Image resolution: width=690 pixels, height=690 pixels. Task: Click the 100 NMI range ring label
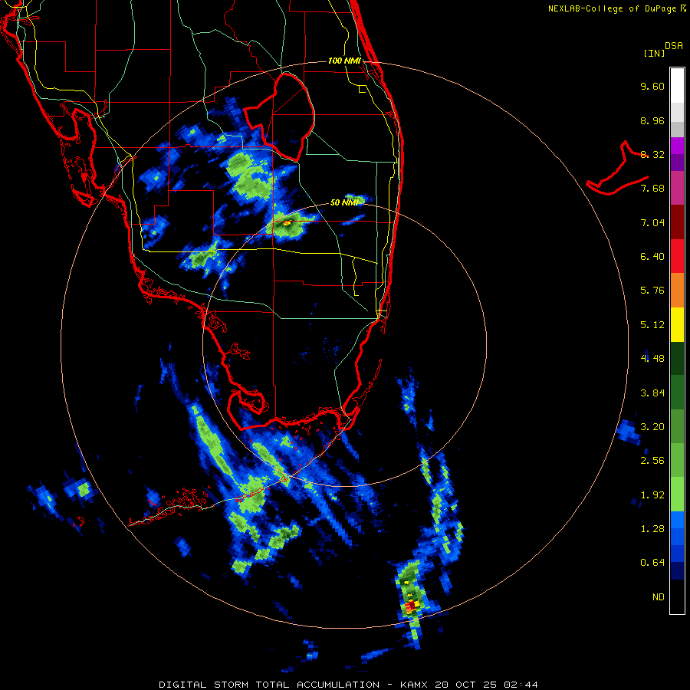point(344,61)
